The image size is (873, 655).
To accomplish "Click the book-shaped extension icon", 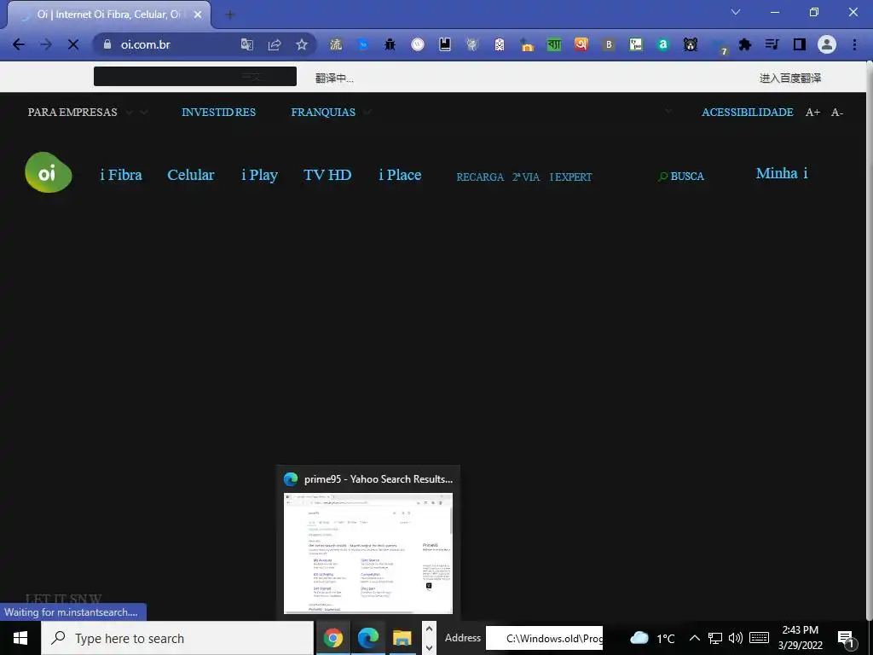I will tap(445, 44).
